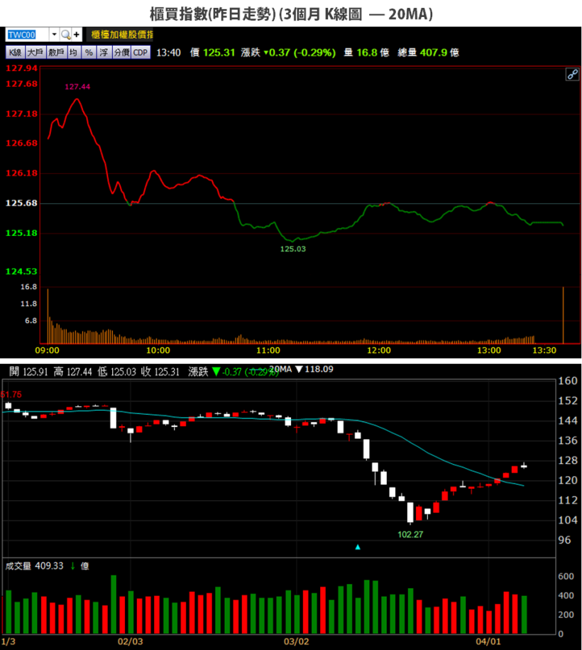Click the 03/02 date label on the daily chart
This screenshot has height=650, width=582.
(x=296, y=641)
